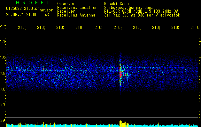Select the file name UT2509212100.pn

point(23,8)
